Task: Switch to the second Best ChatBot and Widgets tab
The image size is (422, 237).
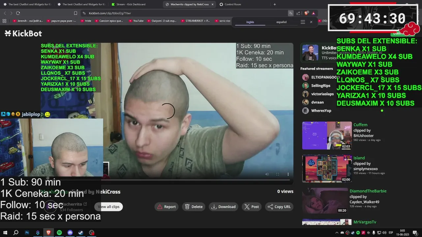Action: [x=81, y=4]
